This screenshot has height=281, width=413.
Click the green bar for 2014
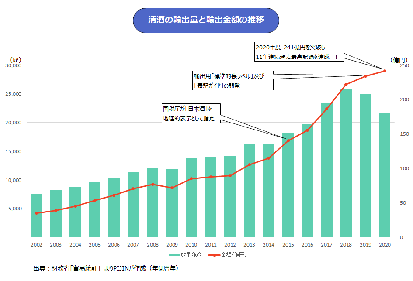coord(269,190)
